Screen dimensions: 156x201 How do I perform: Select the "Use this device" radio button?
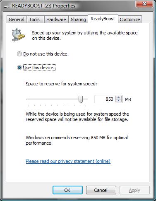pos(19,68)
